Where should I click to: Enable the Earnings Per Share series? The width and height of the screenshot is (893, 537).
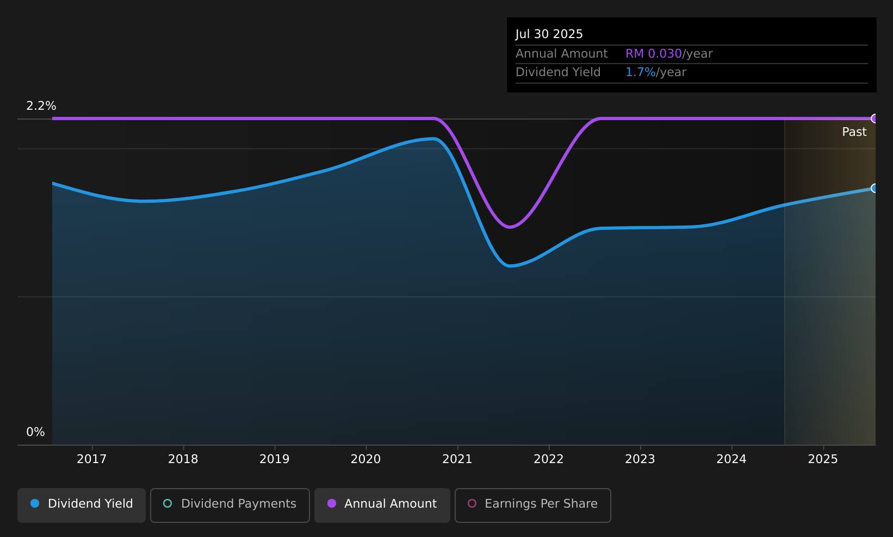click(533, 505)
